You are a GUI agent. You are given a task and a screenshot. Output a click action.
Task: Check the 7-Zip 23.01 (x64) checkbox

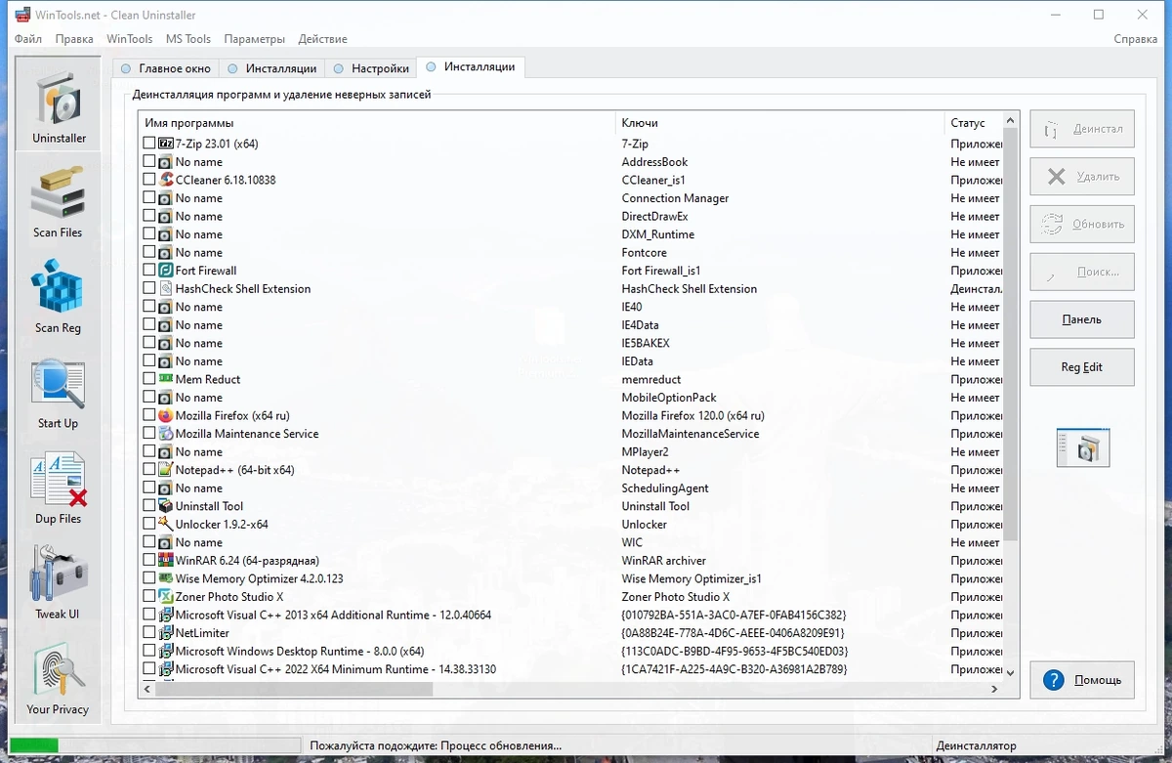(149, 144)
